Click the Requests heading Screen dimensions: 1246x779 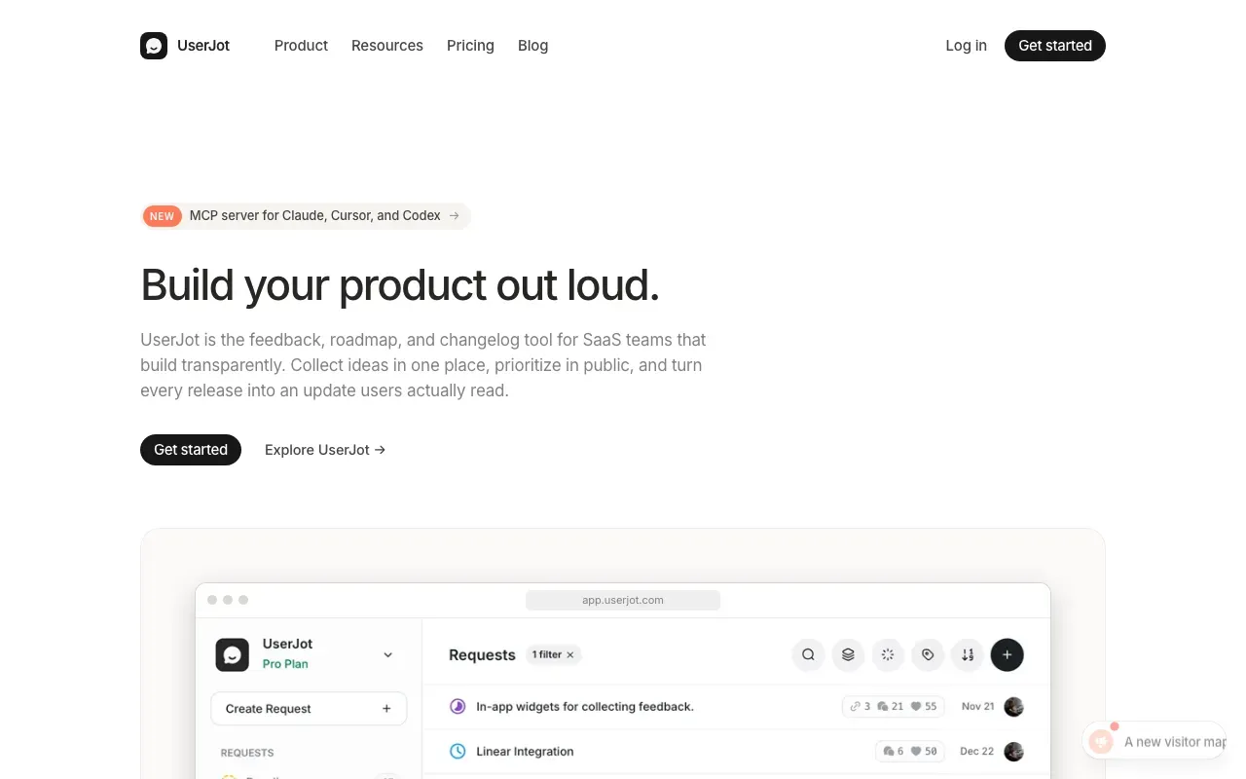point(482,655)
